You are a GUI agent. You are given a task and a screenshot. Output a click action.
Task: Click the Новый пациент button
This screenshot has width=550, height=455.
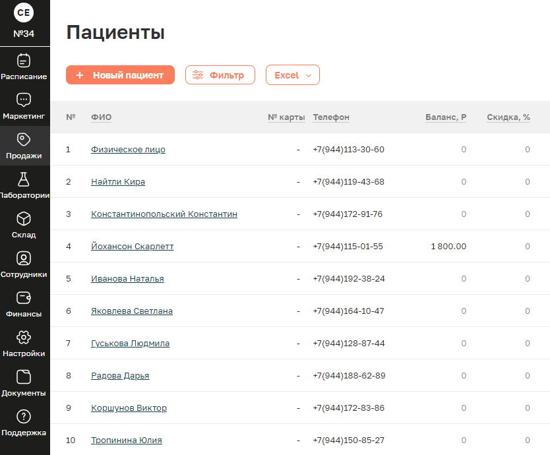pos(119,75)
